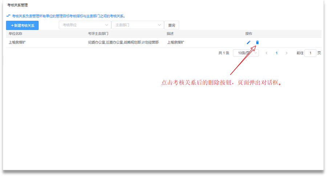The height and width of the screenshot is (177, 327).
Task: Click the pencil edit icon for 上榆泉煤矿
Action: pos(249,43)
